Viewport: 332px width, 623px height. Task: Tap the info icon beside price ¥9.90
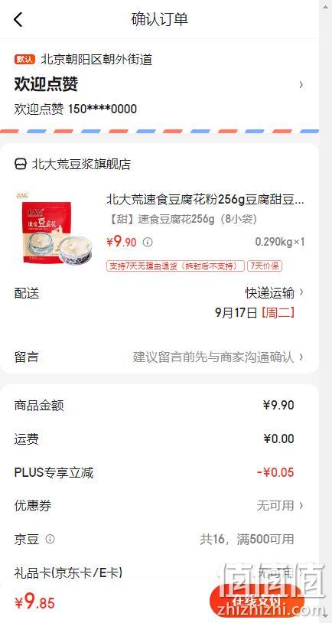pos(148,242)
